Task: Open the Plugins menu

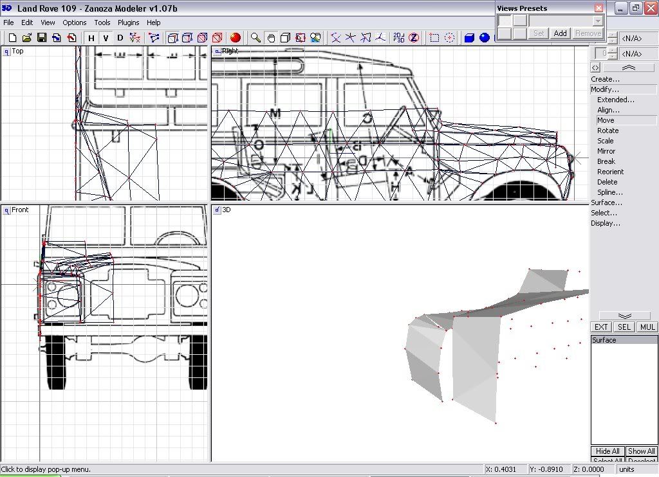Action: 128,22
